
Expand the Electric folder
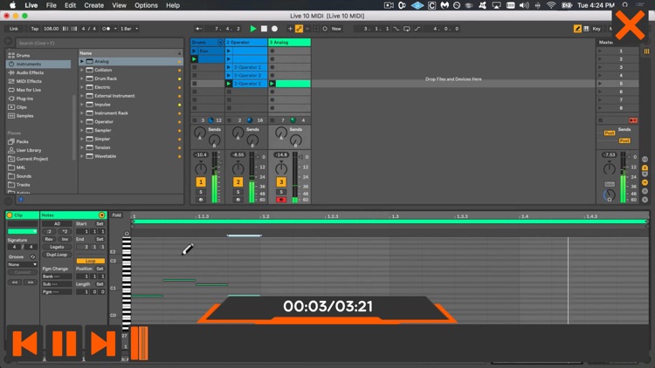(82, 87)
